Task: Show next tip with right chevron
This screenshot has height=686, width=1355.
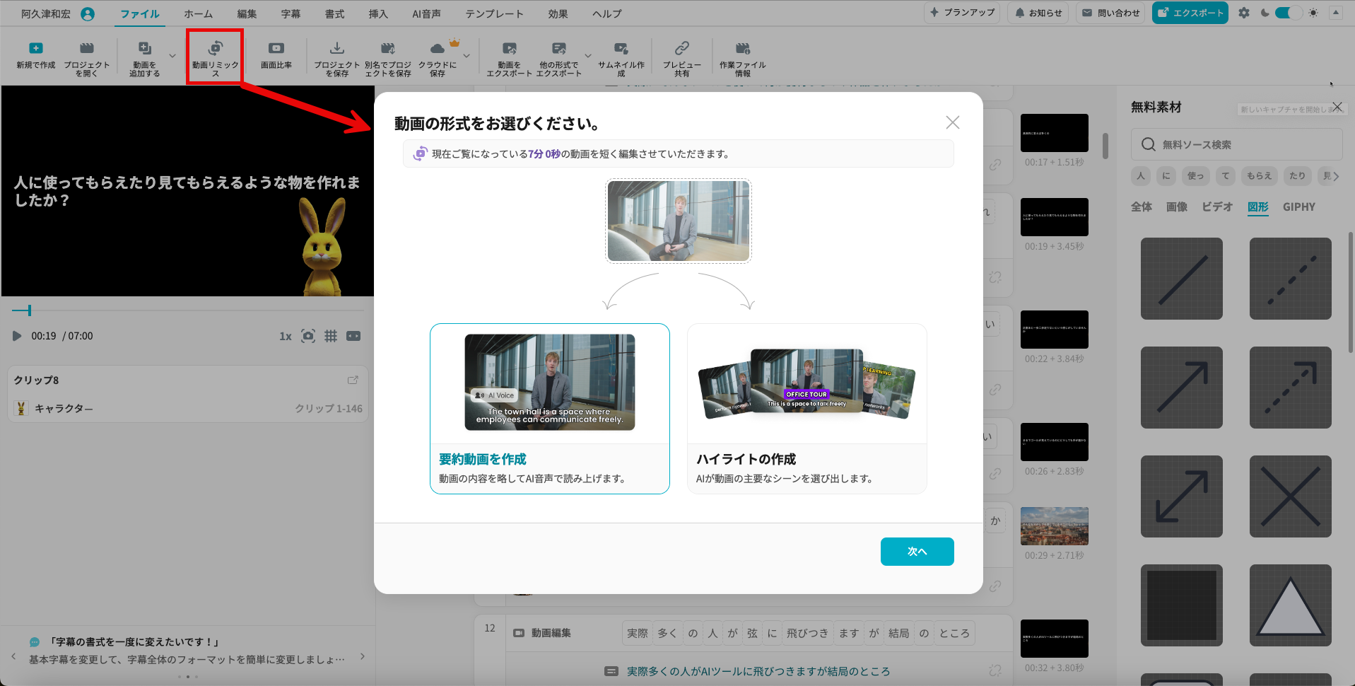Action: point(363,656)
